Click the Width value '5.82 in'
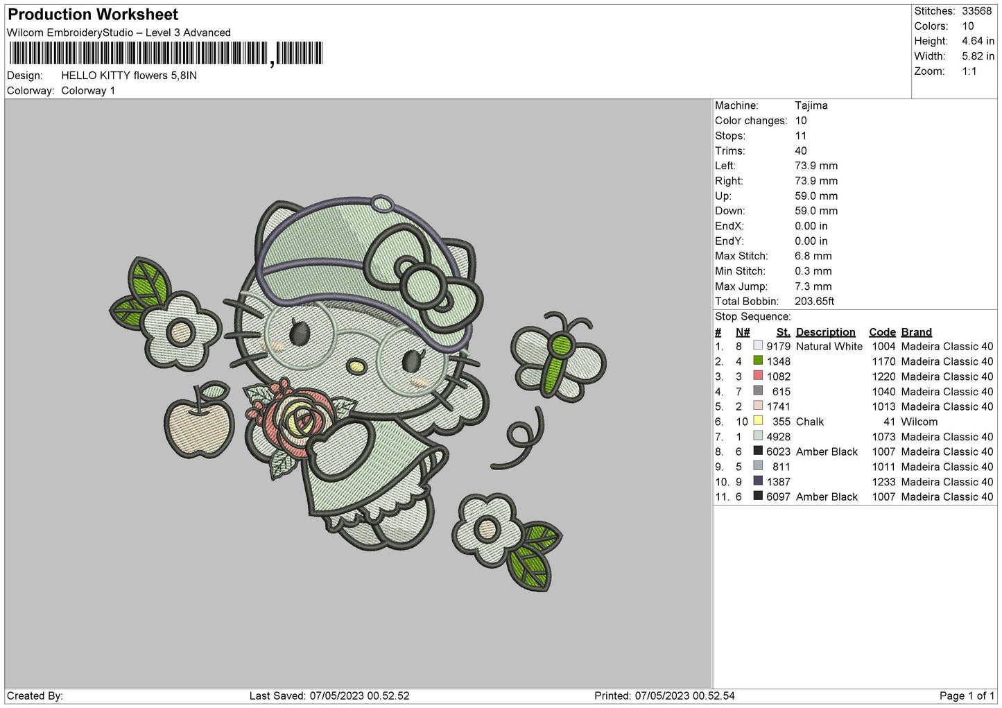This screenshot has width=1002, height=708. (x=978, y=56)
